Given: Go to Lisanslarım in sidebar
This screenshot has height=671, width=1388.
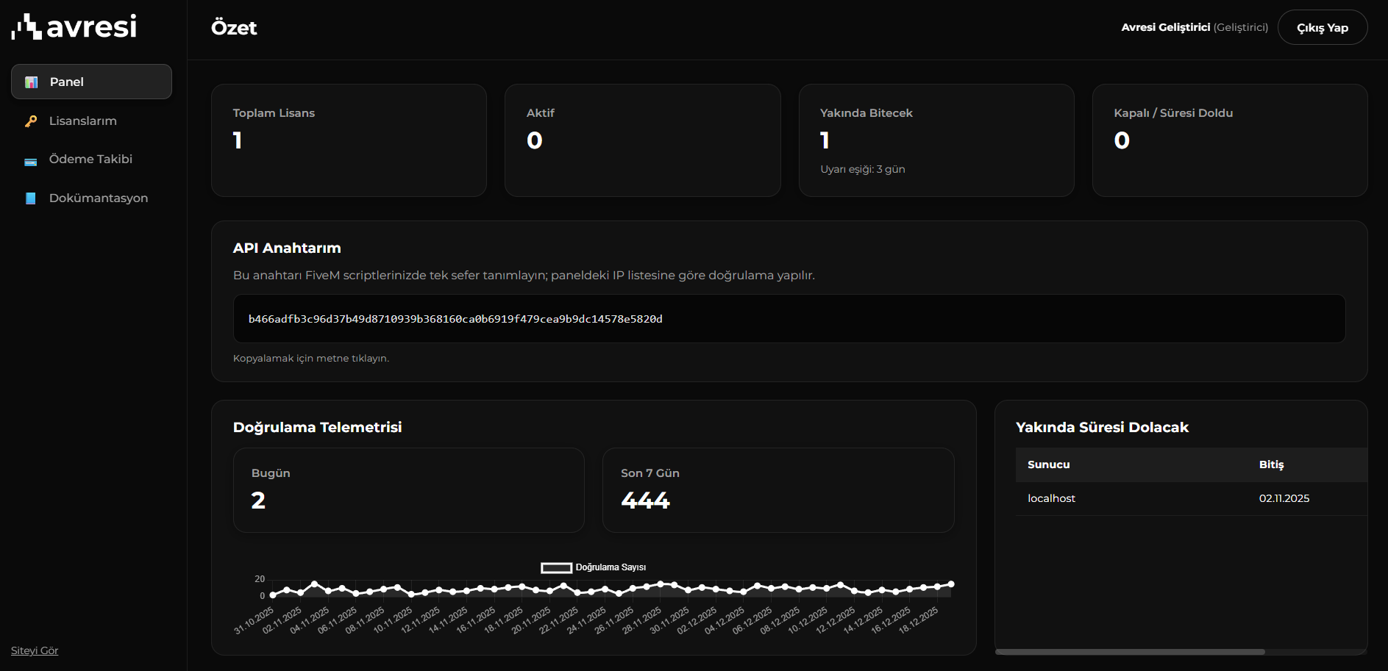Looking at the screenshot, I should tap(82, 121).
